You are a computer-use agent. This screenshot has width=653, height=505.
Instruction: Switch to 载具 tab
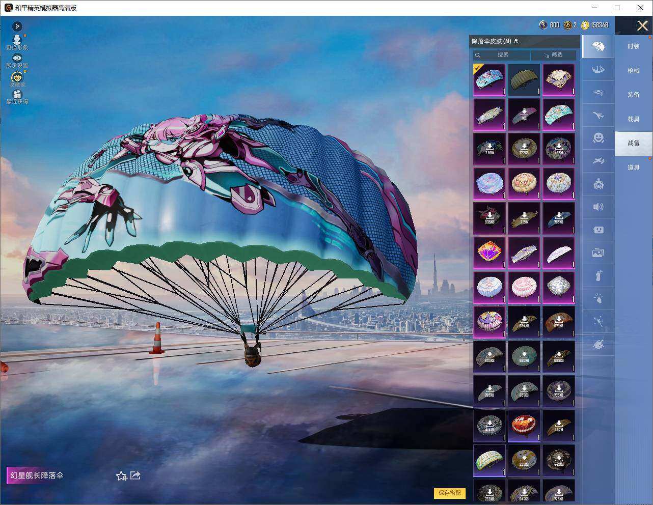[x=634, y=119]
